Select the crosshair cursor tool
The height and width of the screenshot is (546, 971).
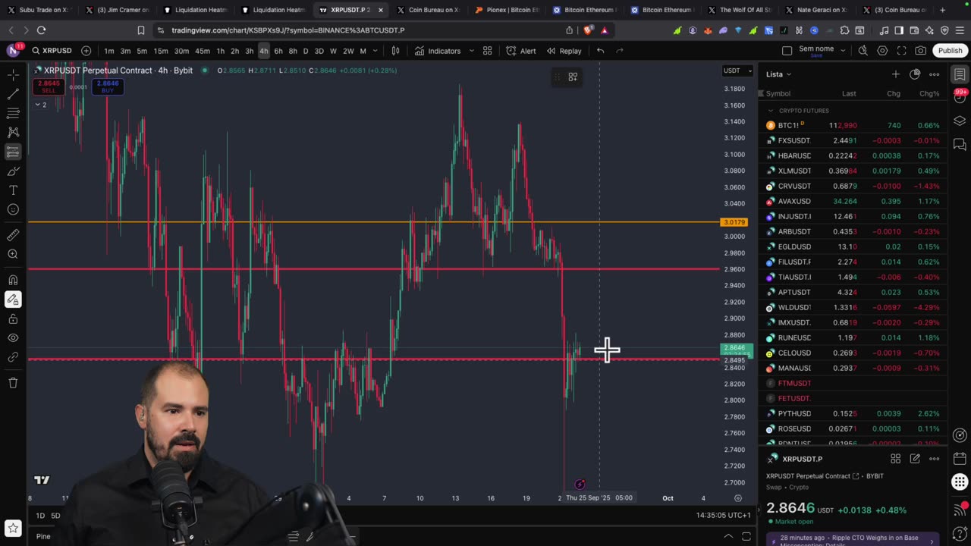click(x=13, y=74)
